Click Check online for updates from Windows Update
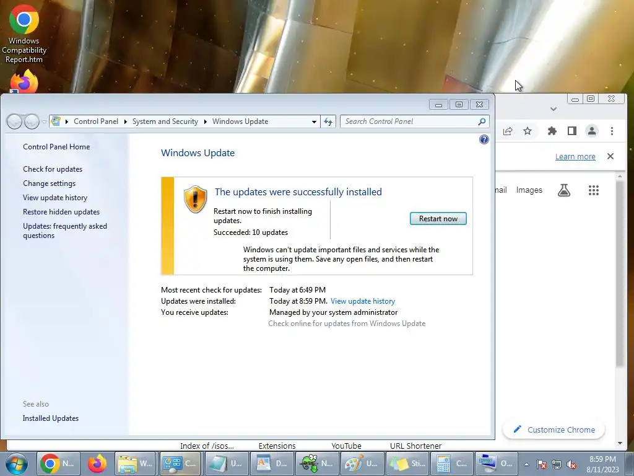 click(347, 324)
